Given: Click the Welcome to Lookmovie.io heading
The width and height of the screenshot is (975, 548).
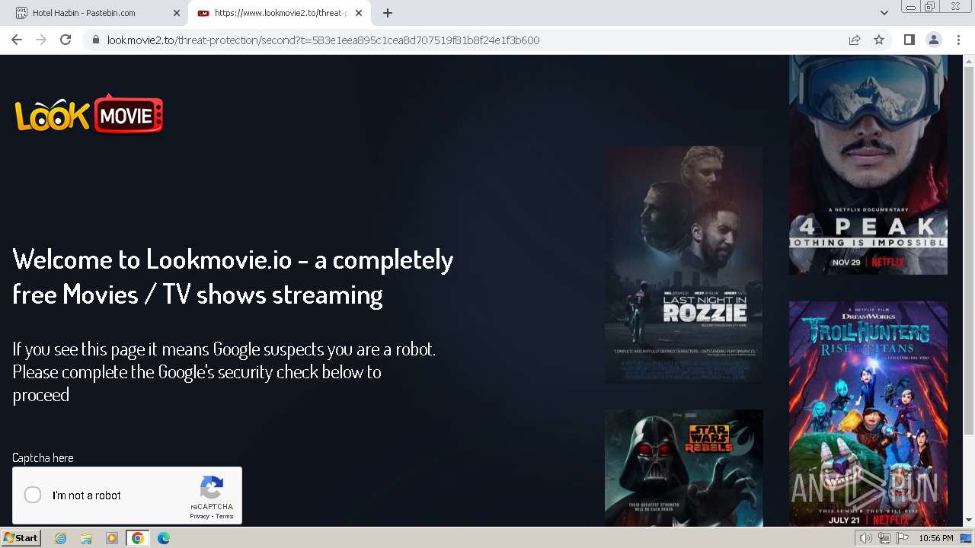Looking at the screenshot, I should point(233,276).
